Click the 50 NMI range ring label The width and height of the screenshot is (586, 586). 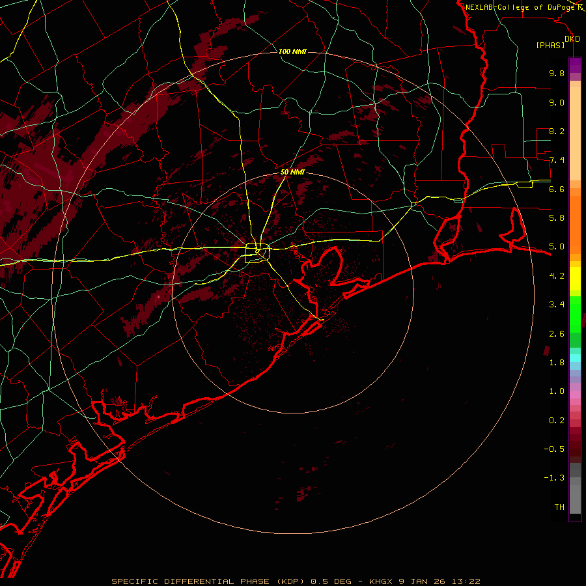coord(292,172)
